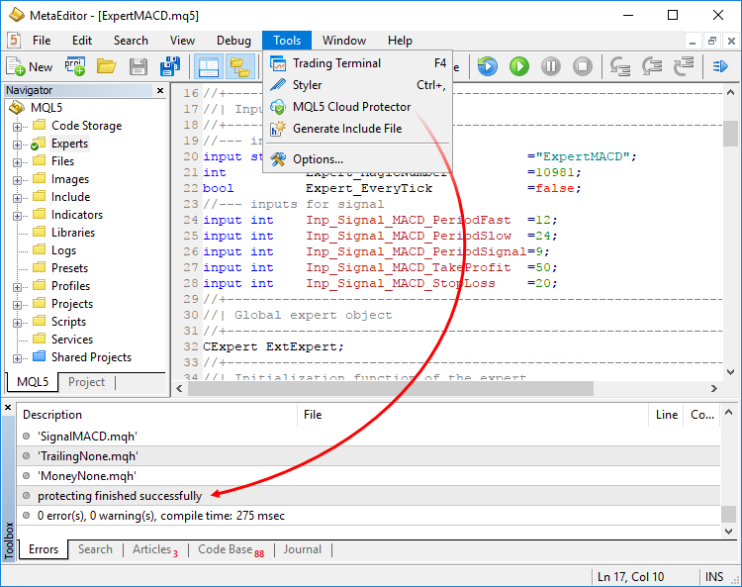Pause debugging with the pause icon
Viewport: 742px width, 587px height.
coord(551,66)
